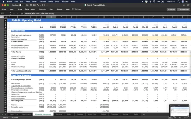
Task: Click into the SUMIF formula bar
Action: pyautogui.click(x=106, y=13)
